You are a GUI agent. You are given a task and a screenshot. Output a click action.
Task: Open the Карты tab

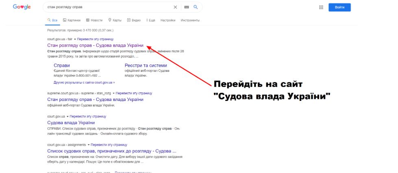tap(115, 20)
